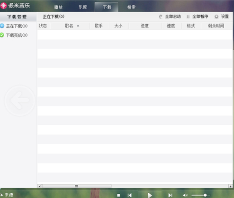Click the large back arrow circle
Viewport: 234px width, 198px height.
(x=20, y=100)
